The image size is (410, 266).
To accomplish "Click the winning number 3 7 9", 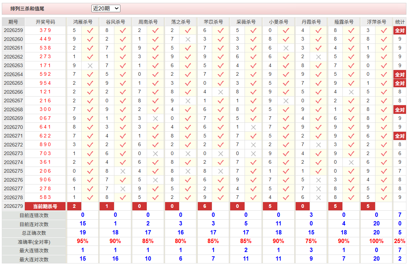I will click(45, 30).
